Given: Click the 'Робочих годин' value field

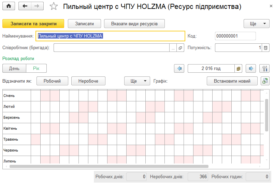Looking at the screenshot, I should tap(257, 176).
